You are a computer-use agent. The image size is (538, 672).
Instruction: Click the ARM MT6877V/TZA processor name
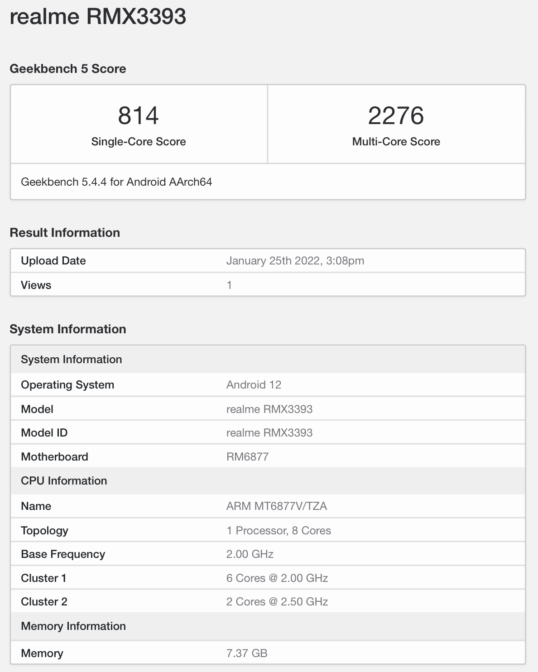[x=276, y=506]
